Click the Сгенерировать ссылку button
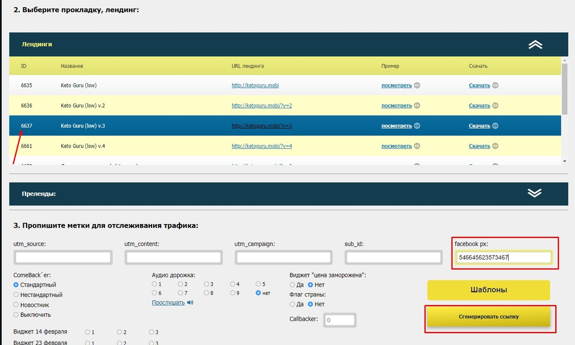The height and width of the screenshot is (345, 575). (x=489, y=317)
